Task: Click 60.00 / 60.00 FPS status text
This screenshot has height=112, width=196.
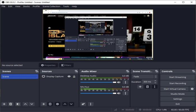Action: pyautogui.click(x=180, y=110)
